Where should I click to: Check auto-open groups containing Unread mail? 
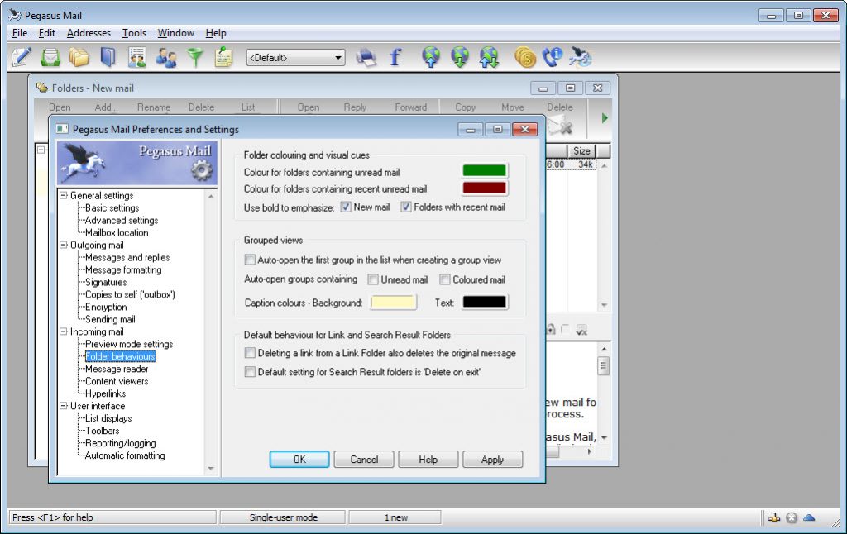[x=373, y=279]
